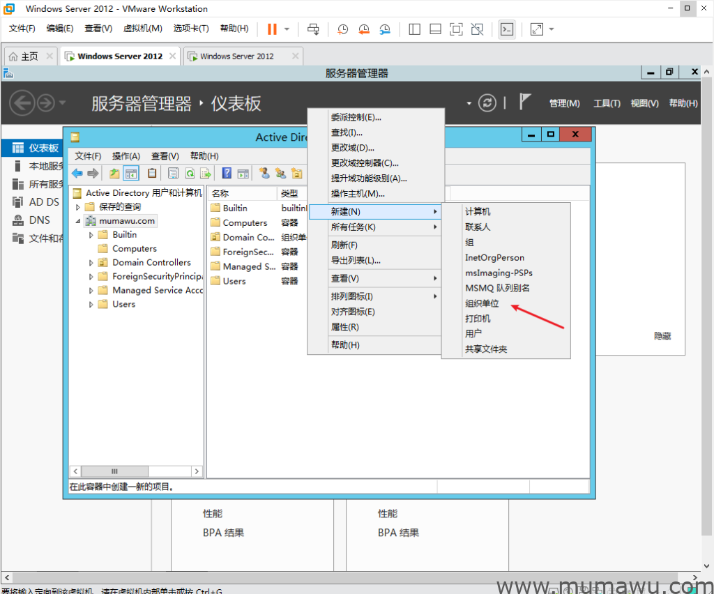Click the show/hide action pane icon
The height and width of the screenshot is (594, 714).
point(243,173)
